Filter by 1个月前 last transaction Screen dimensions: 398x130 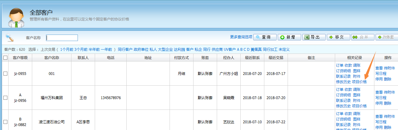click(x=67, y=49)
